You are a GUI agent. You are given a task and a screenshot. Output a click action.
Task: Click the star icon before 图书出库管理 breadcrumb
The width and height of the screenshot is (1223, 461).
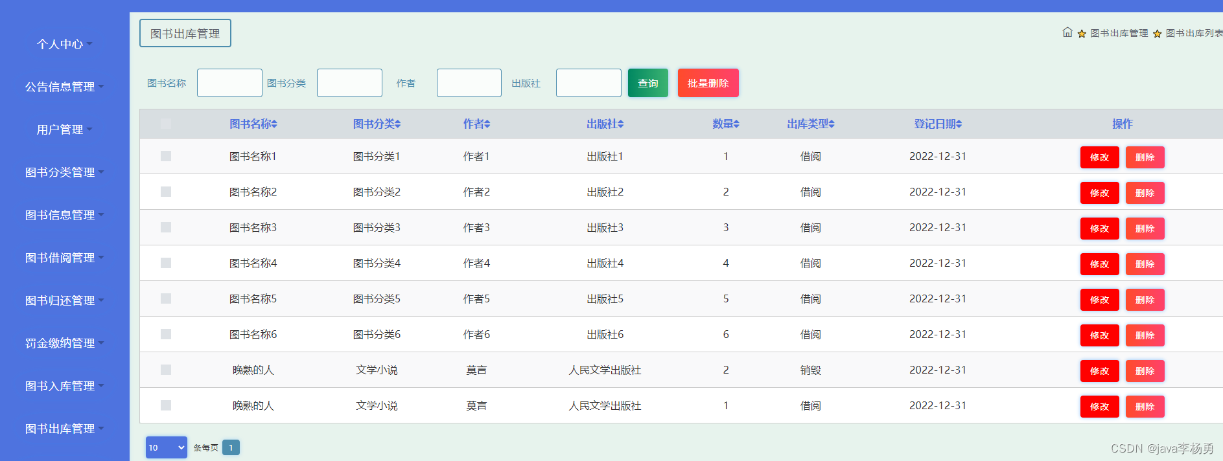[1082, 34]
